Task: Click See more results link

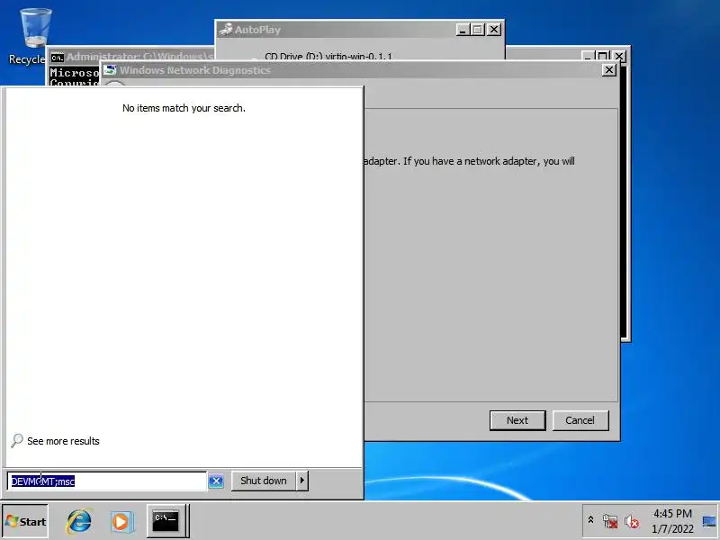Action: [63, 441]
